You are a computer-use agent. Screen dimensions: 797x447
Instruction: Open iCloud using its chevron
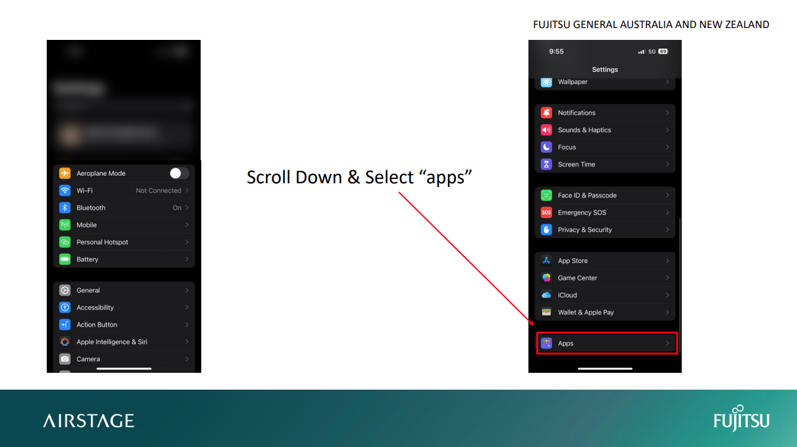667,295
